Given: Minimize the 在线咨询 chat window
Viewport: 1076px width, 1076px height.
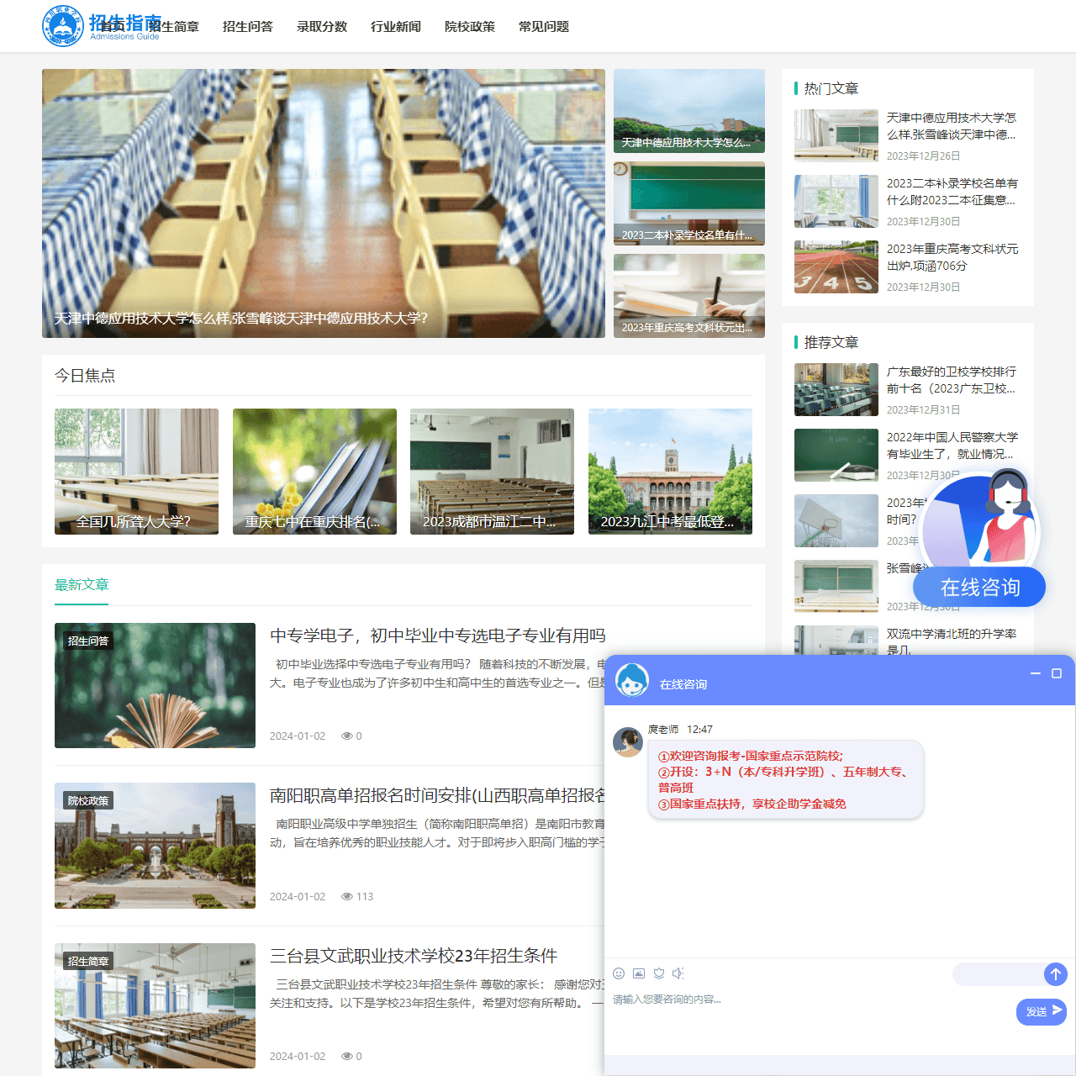Looking at the screenshot, I should pos(1036,673).
